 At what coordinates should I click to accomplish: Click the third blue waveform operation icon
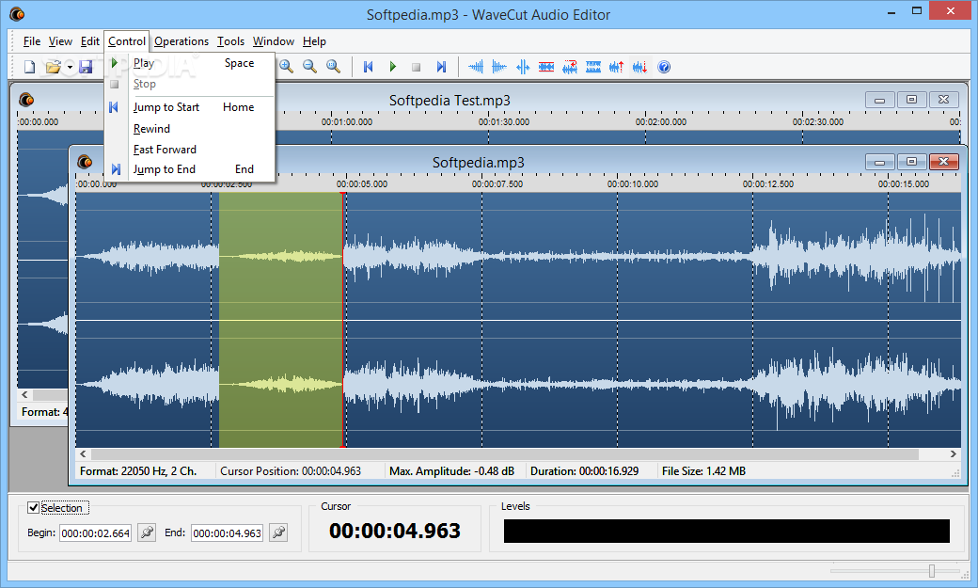point(523,67)
